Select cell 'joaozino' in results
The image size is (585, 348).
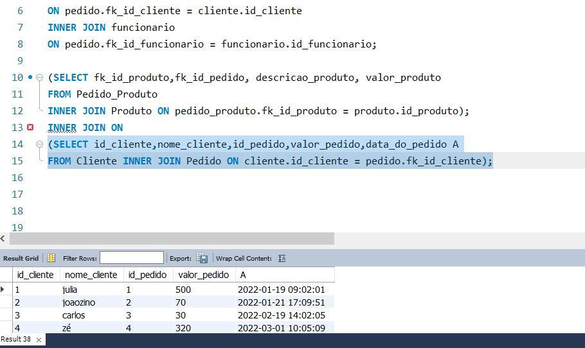pyautogui.click(x=92, y=302)
